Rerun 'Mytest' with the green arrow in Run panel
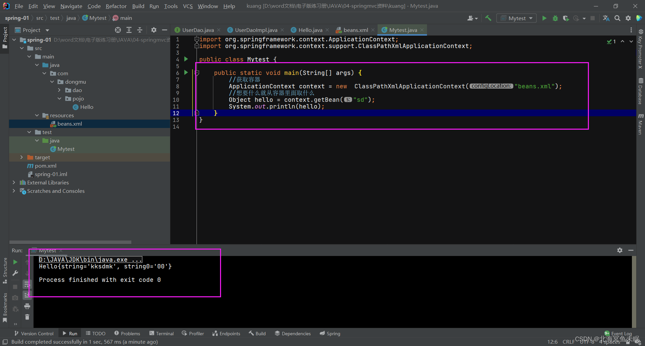This screenshot has height=346, width=645. 15,262
